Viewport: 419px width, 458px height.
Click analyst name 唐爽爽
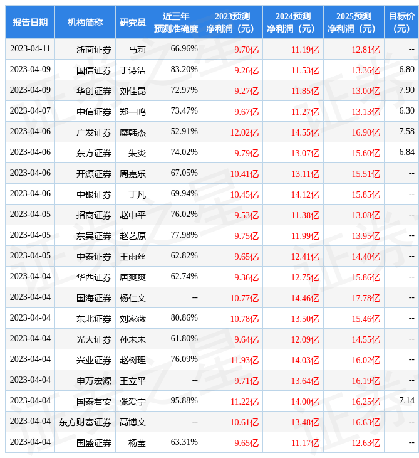133,277
